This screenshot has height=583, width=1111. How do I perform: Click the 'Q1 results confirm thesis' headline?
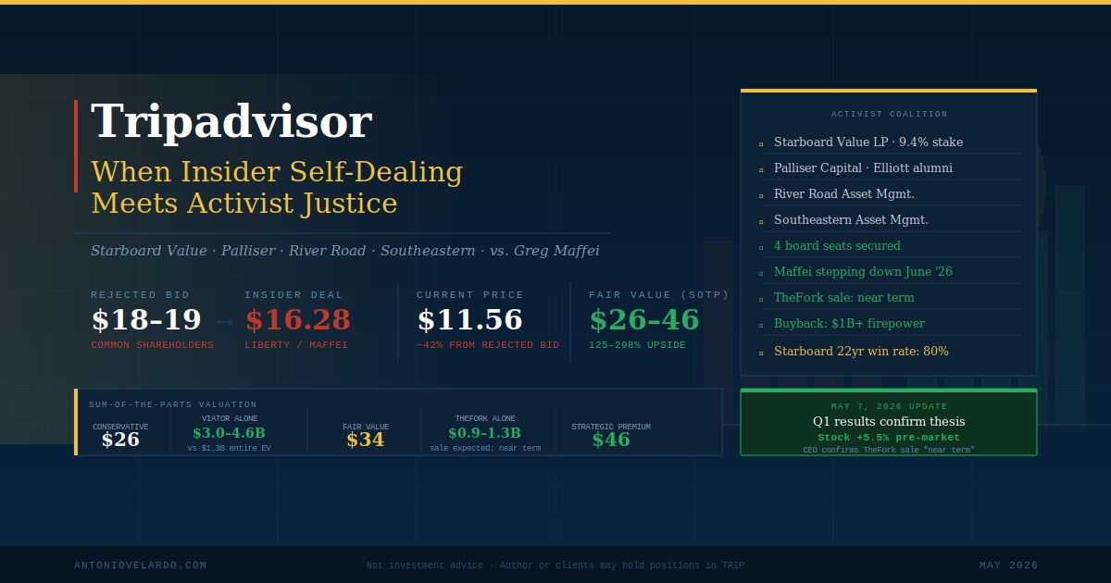click(x=889, y=421)
